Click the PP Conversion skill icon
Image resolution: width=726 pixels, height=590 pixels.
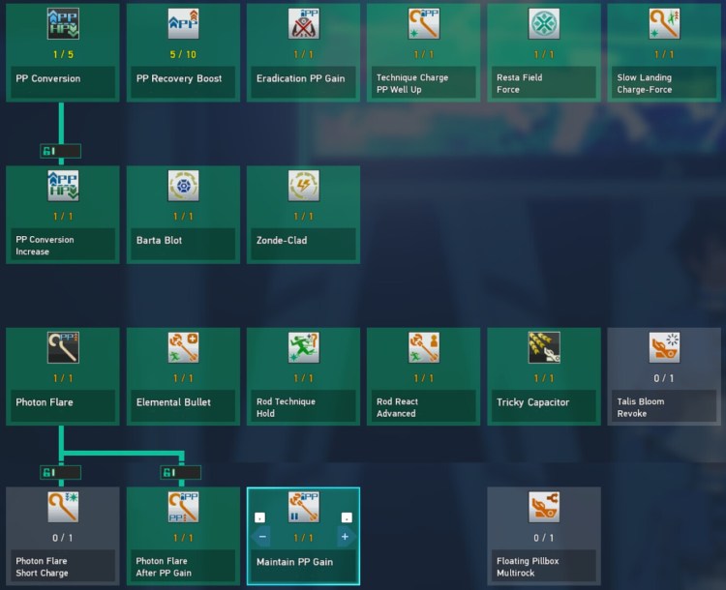tap(63, 24)
